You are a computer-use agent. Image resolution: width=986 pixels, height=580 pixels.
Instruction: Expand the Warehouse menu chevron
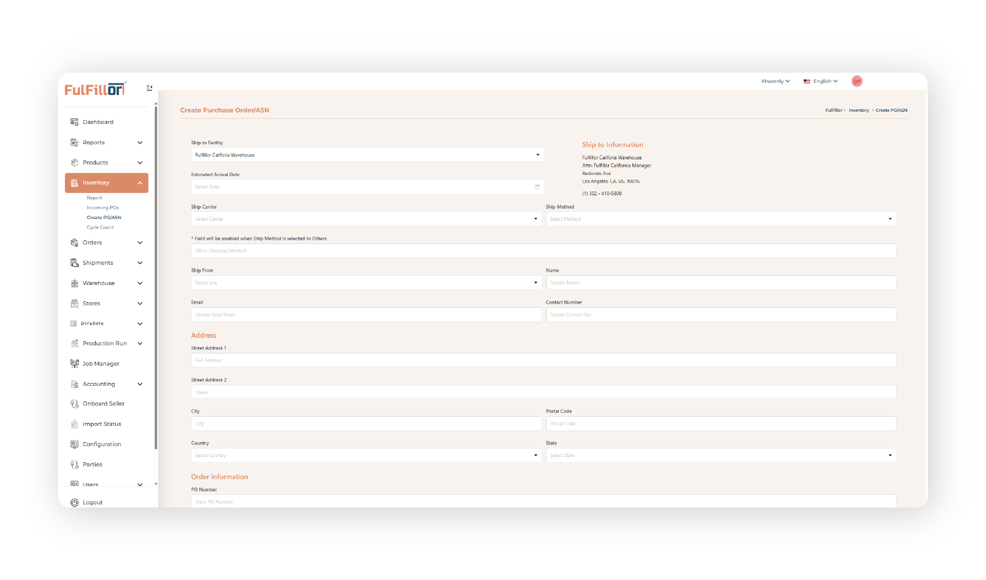click(140, 283)
